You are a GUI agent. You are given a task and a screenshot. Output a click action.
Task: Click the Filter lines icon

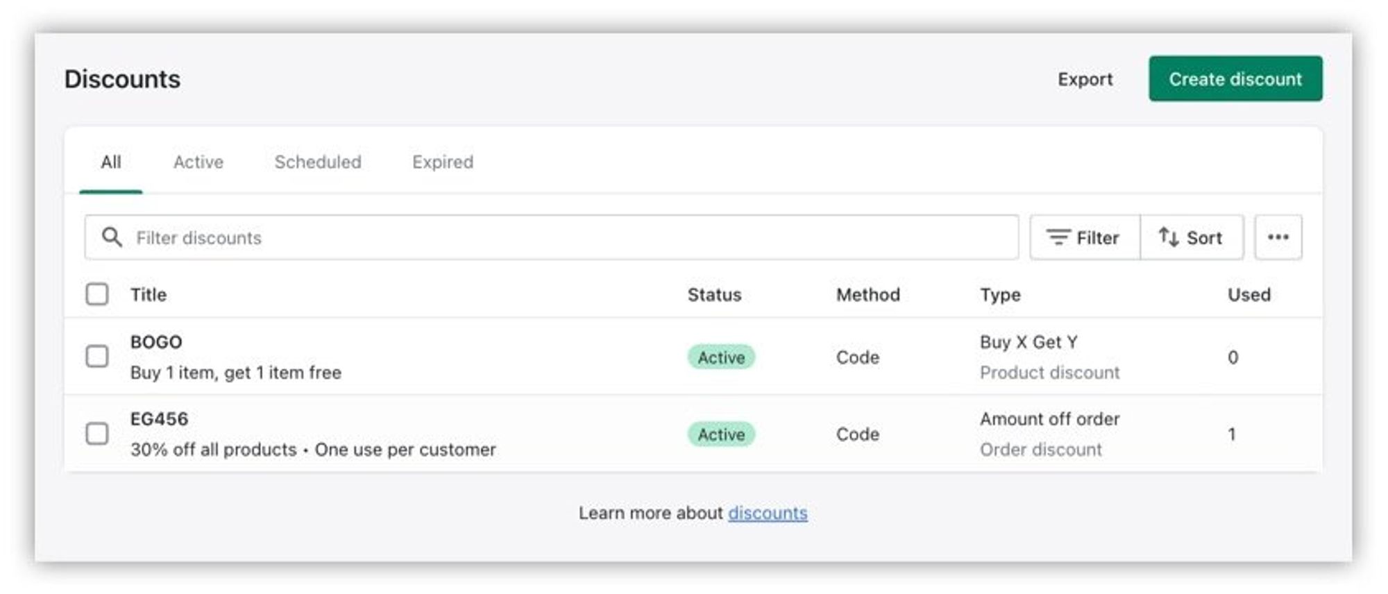(x=1058, y=237)
